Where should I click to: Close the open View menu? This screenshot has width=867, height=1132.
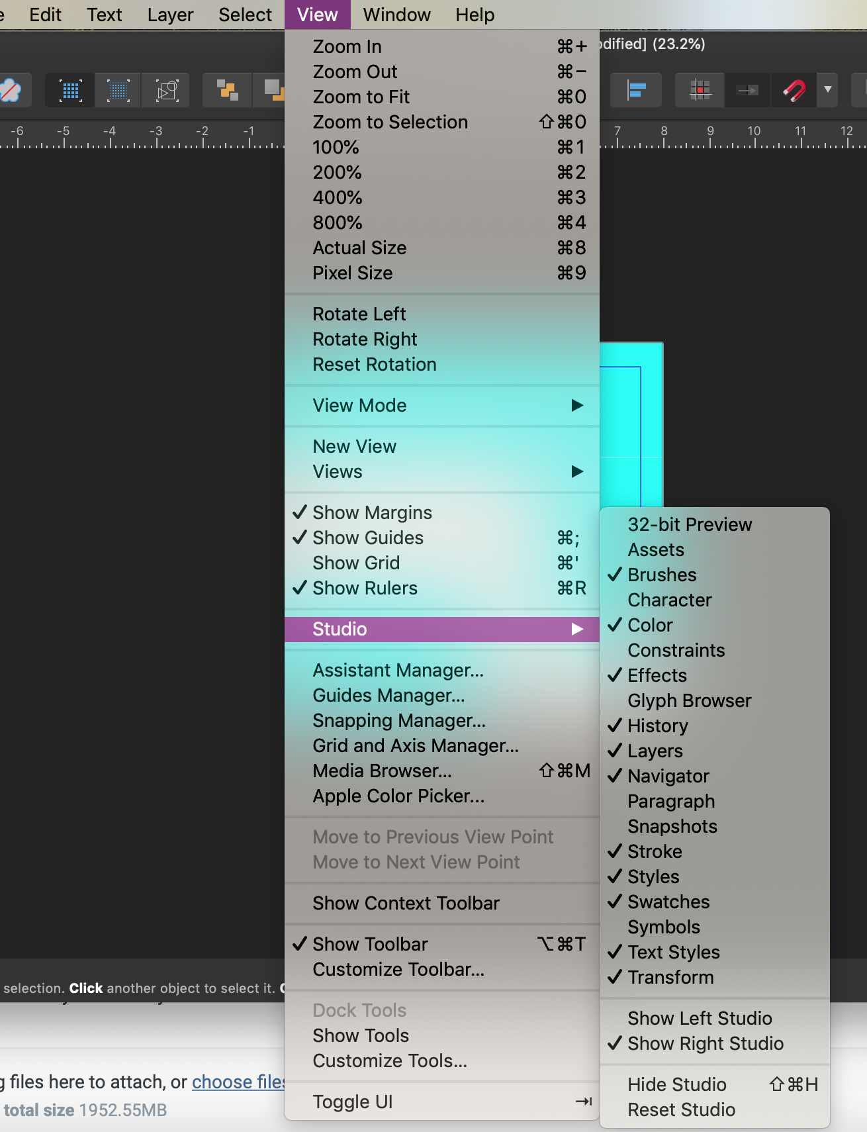tap(318, 15)
